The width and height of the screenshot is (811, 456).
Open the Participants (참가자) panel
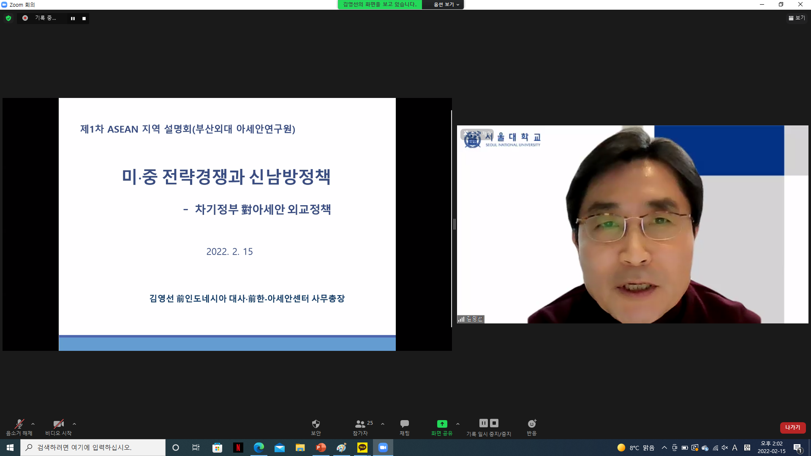(360, 424)
